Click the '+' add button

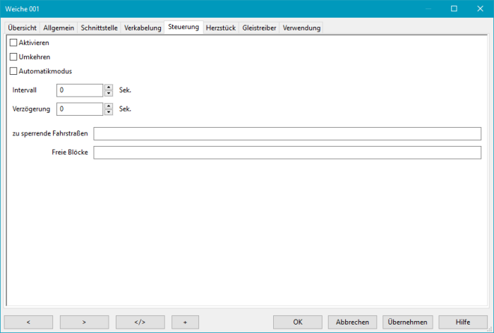pos(185,322)
